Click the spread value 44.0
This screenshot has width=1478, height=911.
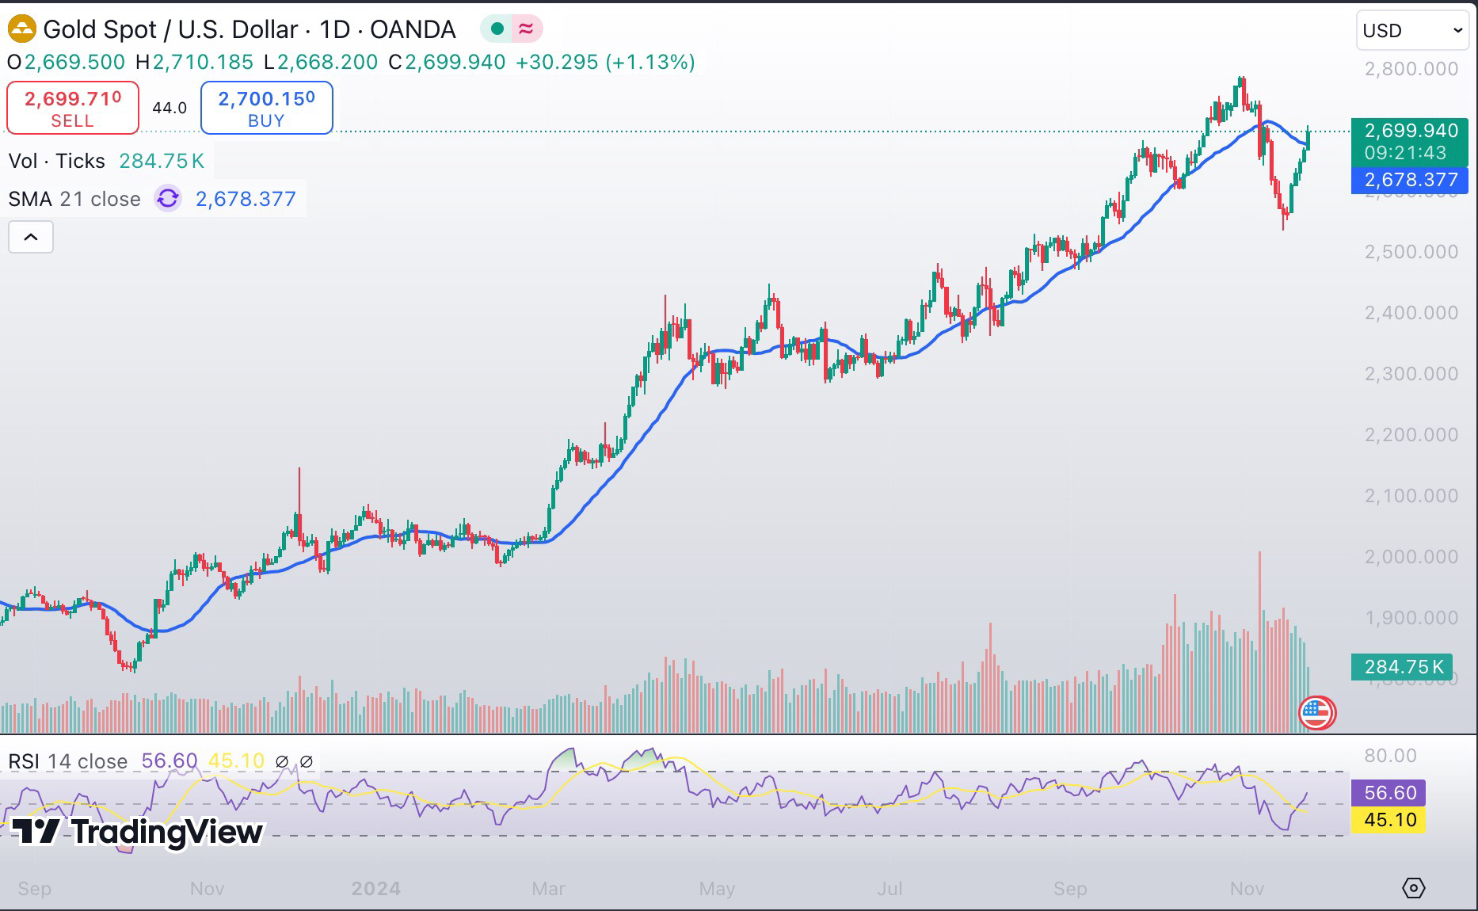click(x=170, y=108)
